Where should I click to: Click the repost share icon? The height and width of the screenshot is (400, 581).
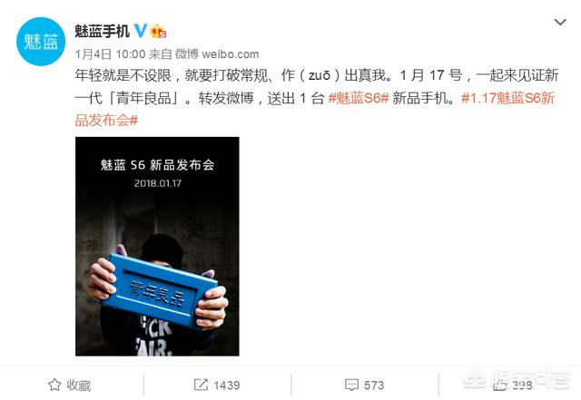tap(201, 385)
